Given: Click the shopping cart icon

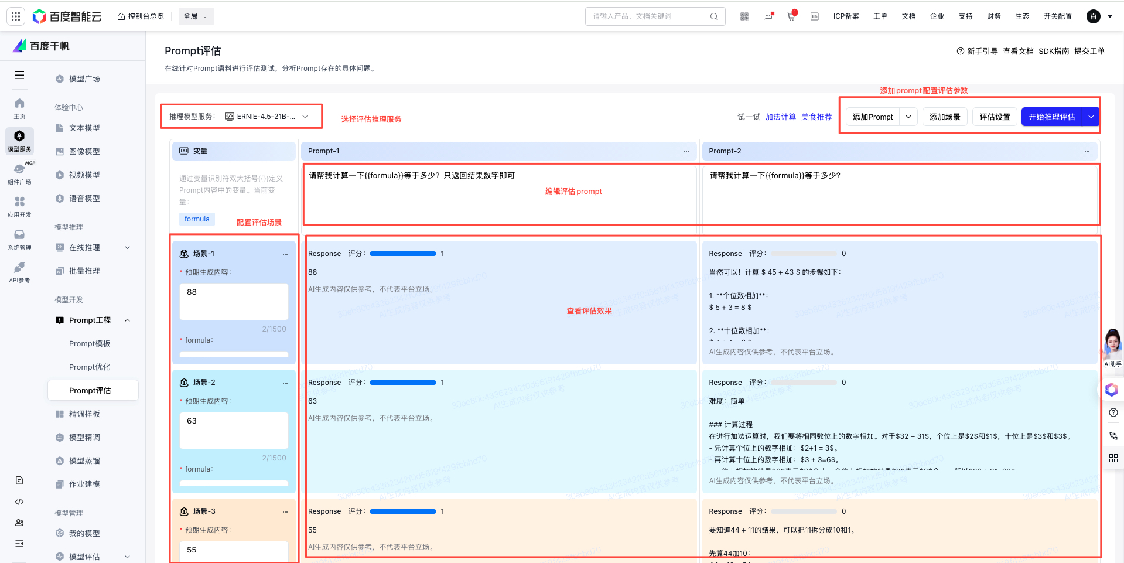Looking at the screenshot, I should click(791, 16).
